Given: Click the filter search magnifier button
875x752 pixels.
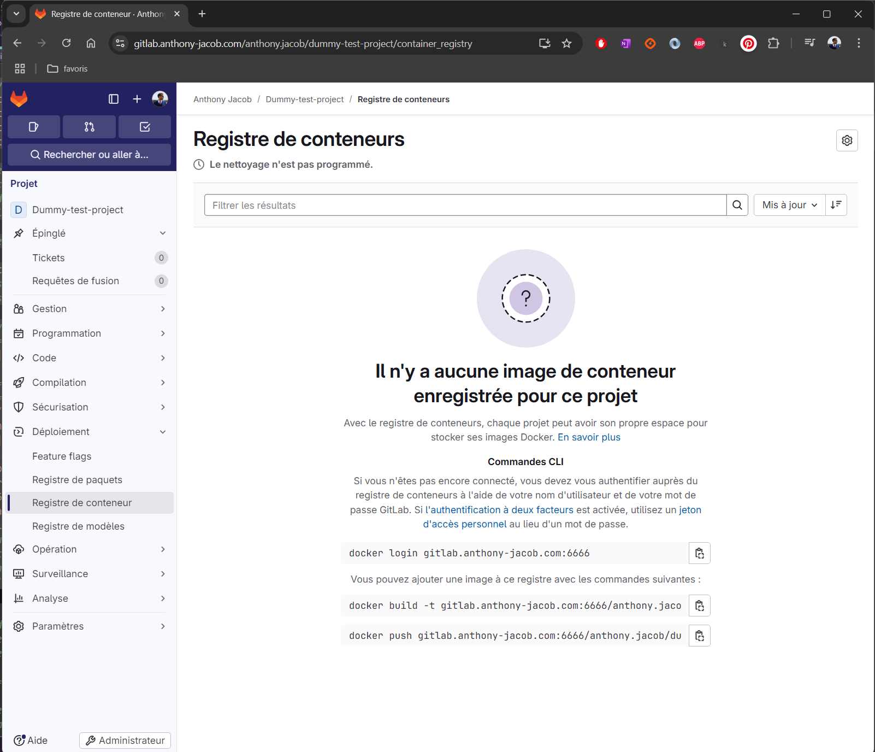Looking at the screenshot, I should click(737, 205).
